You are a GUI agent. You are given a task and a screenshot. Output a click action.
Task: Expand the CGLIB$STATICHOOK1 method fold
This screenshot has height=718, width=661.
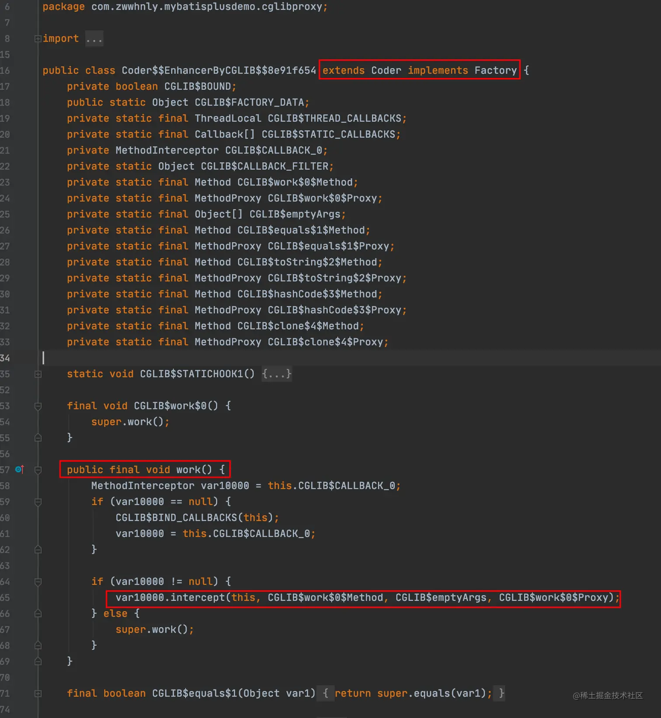(38, 374)
